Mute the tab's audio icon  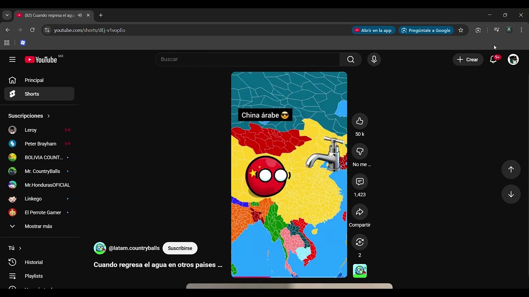[80, 15]
